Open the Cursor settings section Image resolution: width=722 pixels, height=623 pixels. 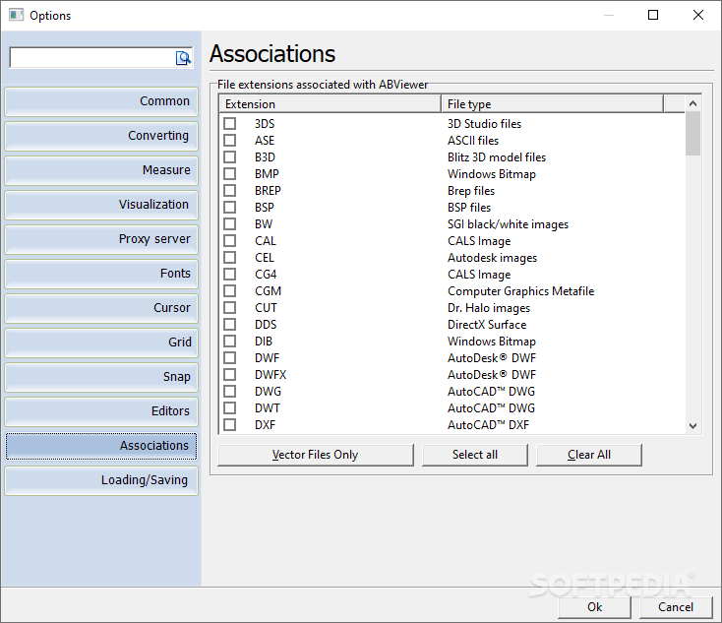click(101, 308)
